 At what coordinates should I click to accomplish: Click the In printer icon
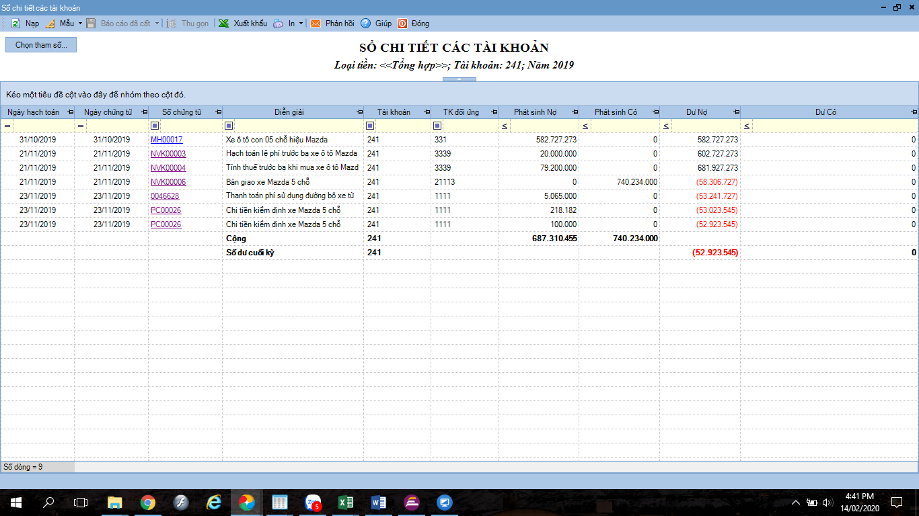point(279,24)
